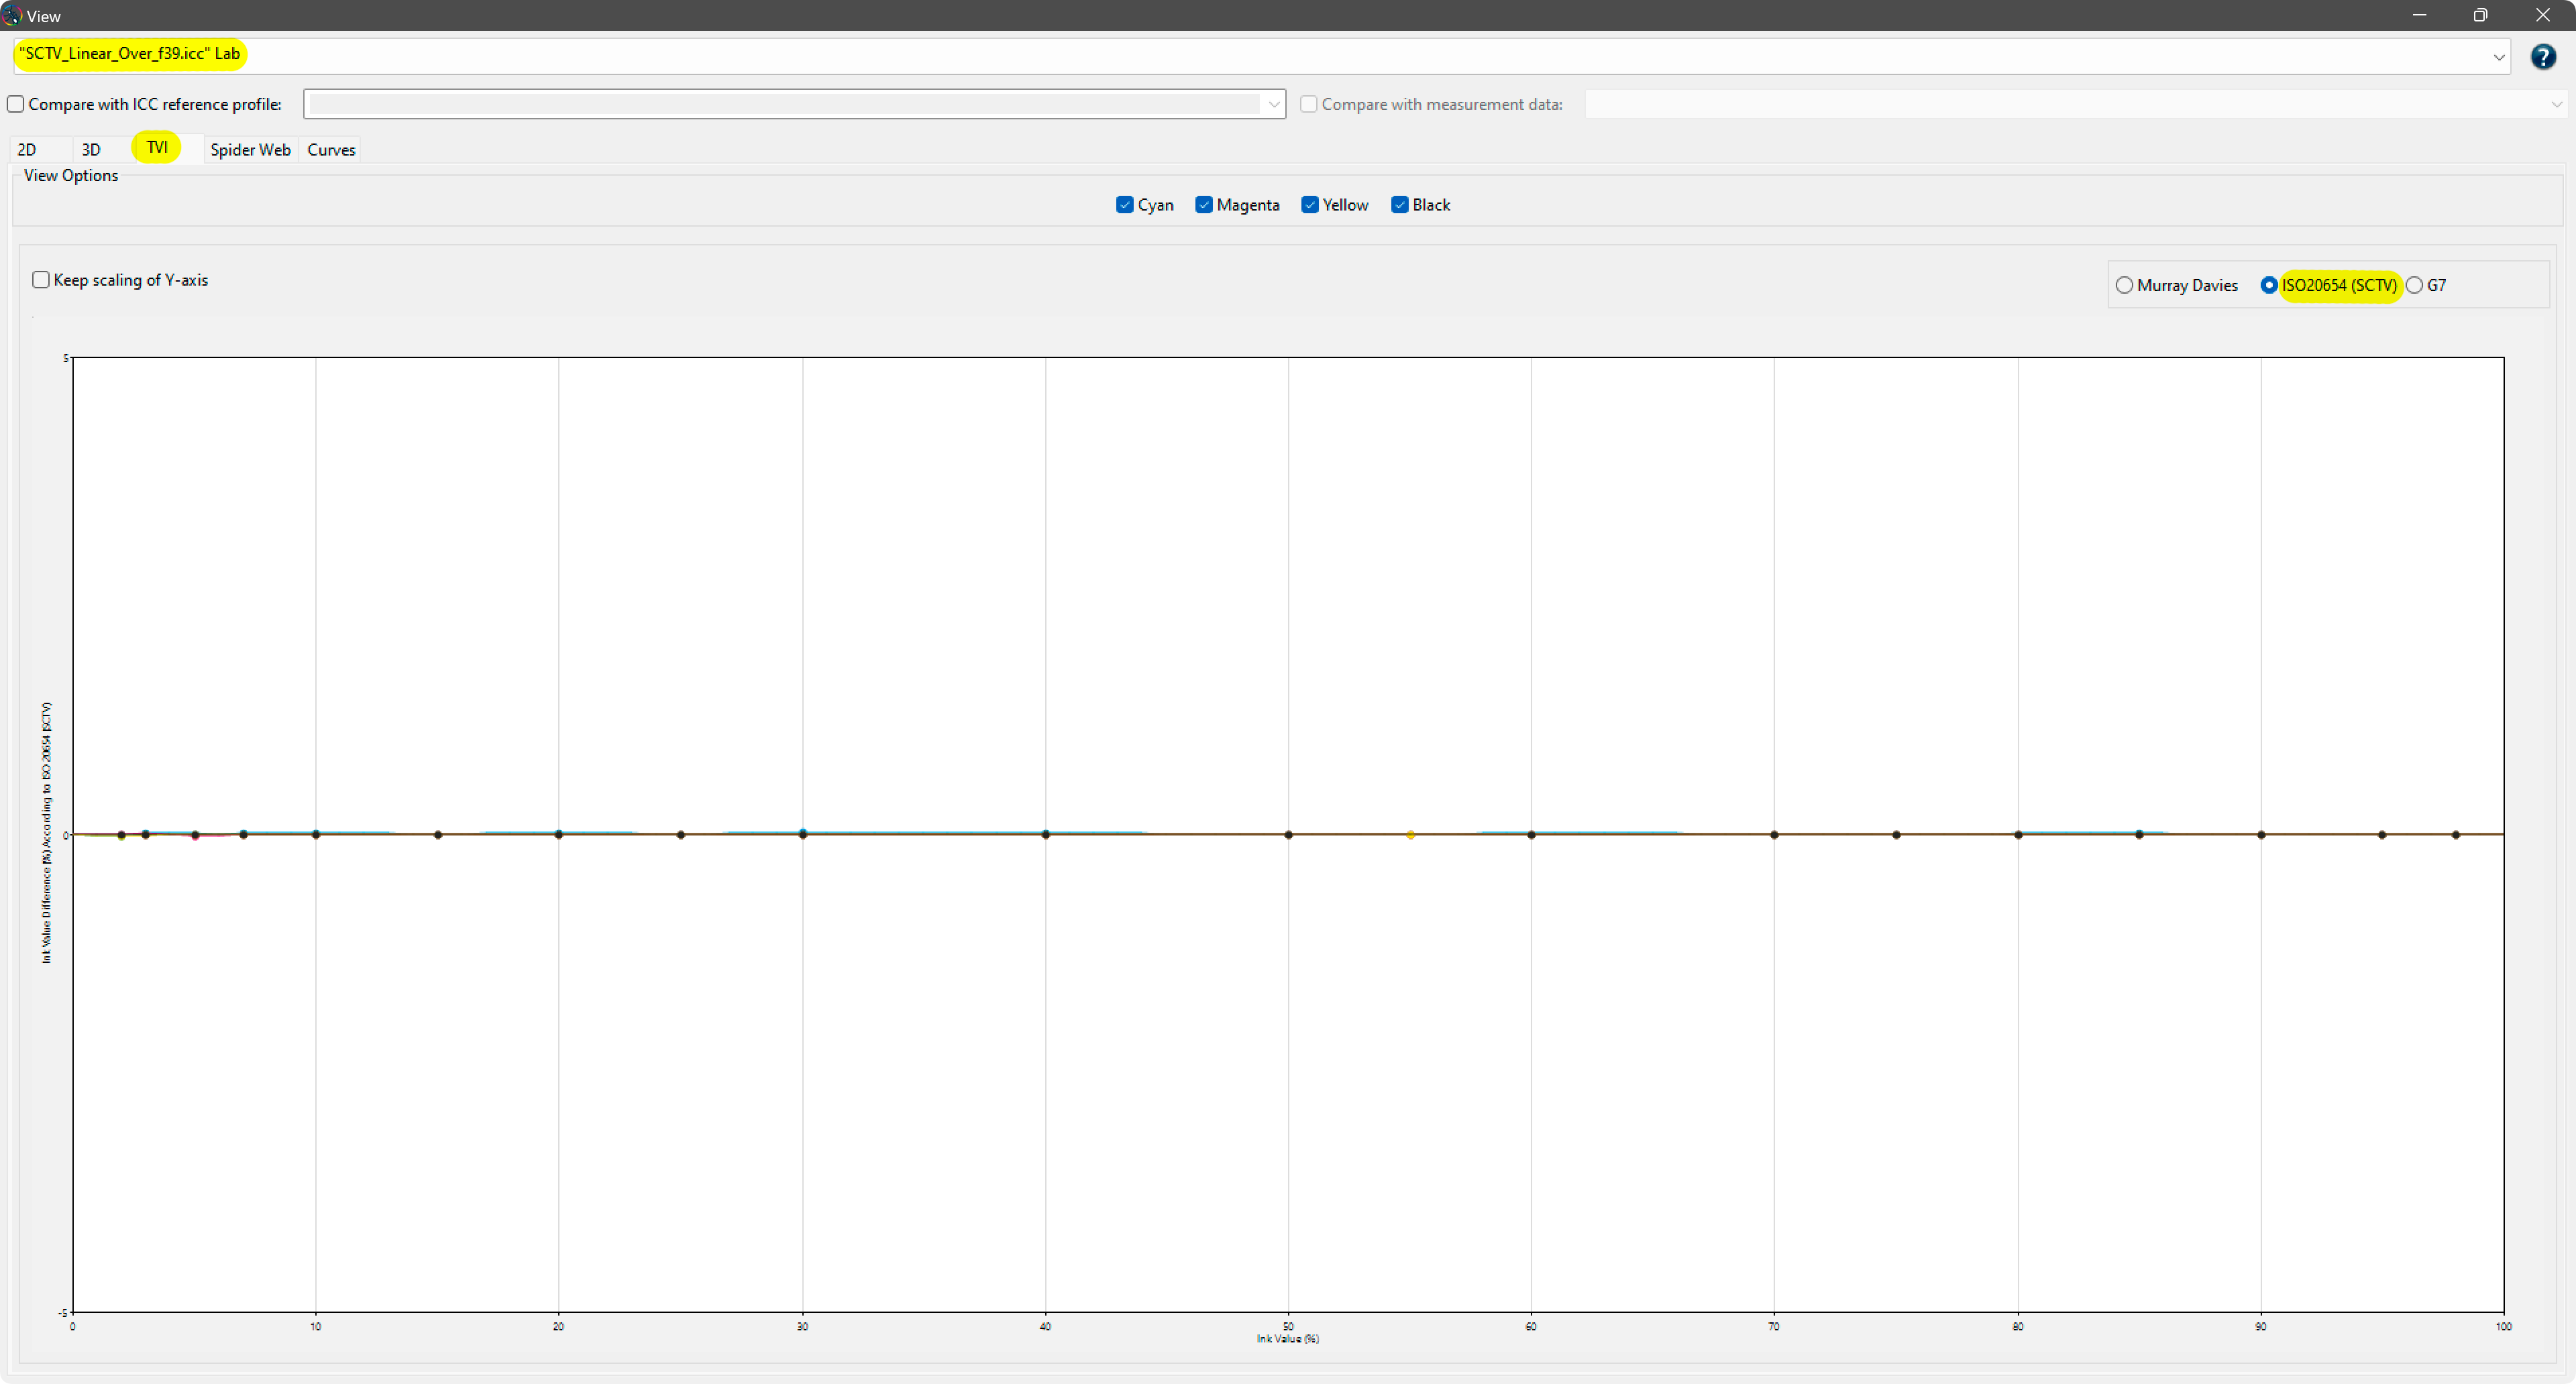Open the Spider Web tab
This screenshot has width=2576, height=1384.
(x=250, y=150)
